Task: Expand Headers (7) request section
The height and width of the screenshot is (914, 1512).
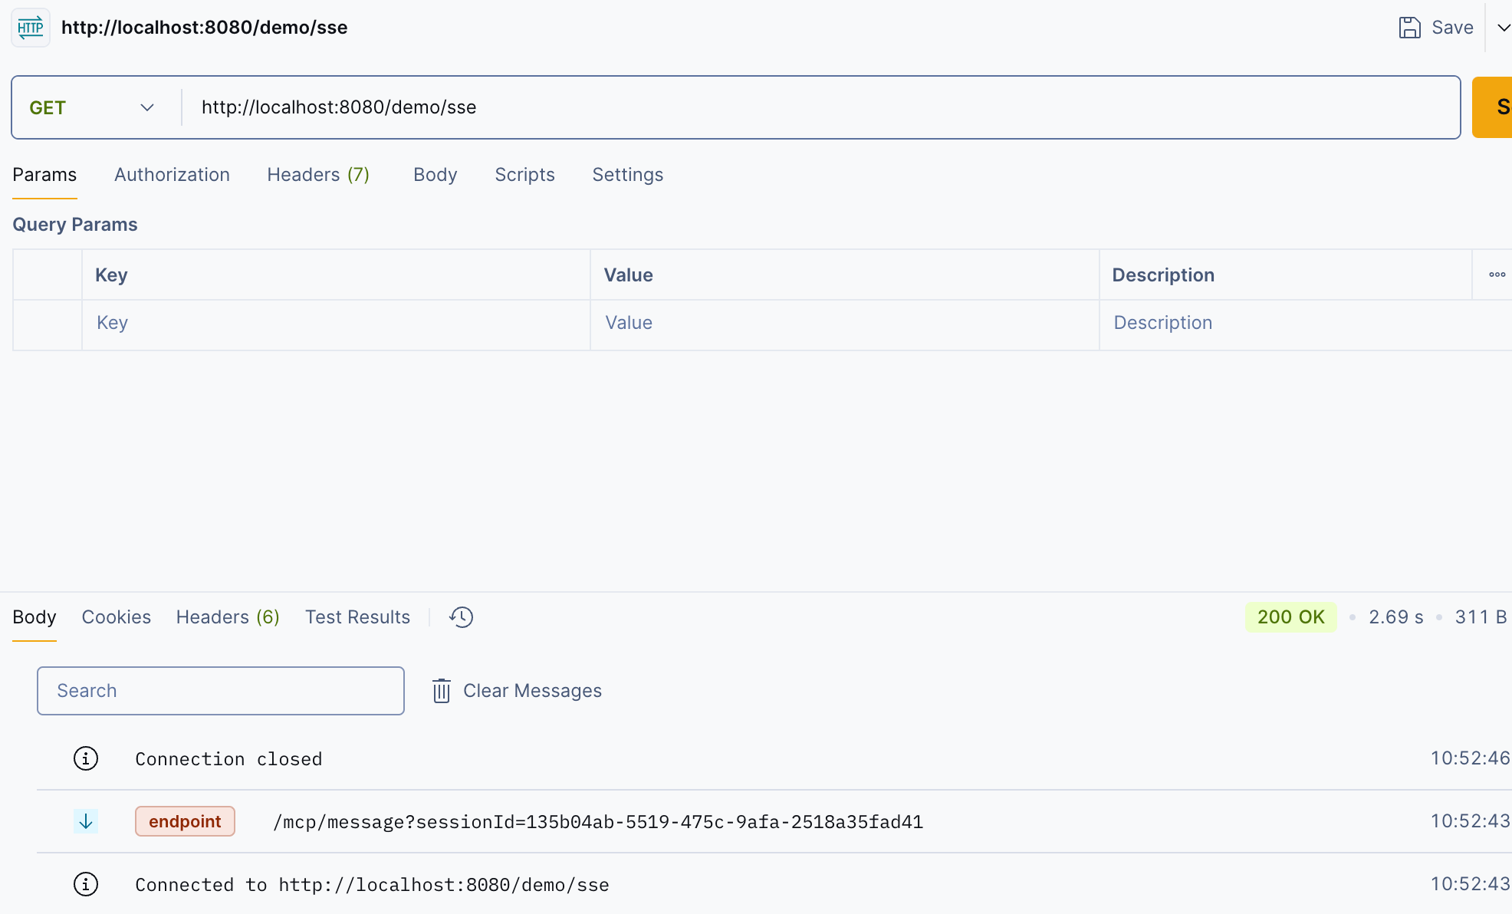Action: (x=318, y=175)
